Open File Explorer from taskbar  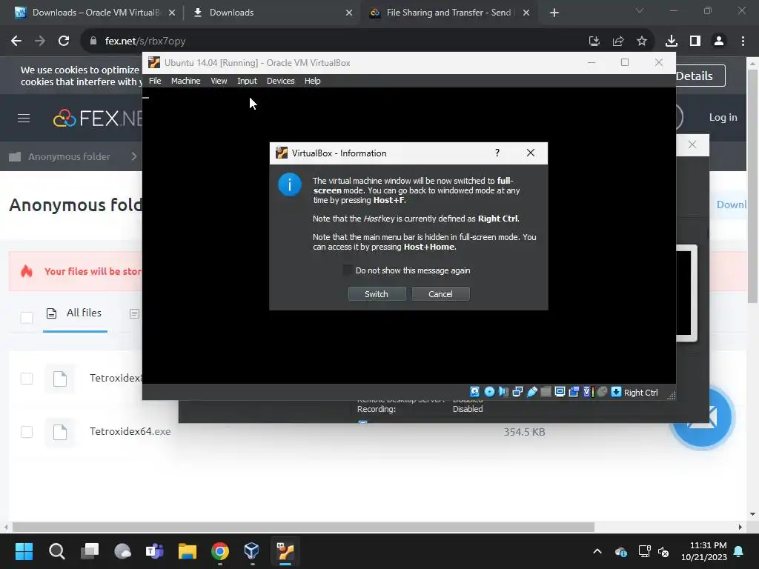(188, 551)
